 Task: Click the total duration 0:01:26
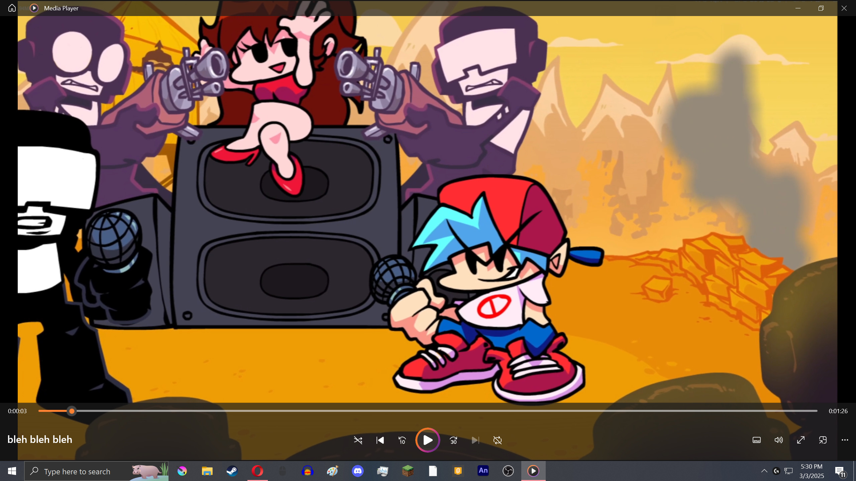(x=838, y=411)
